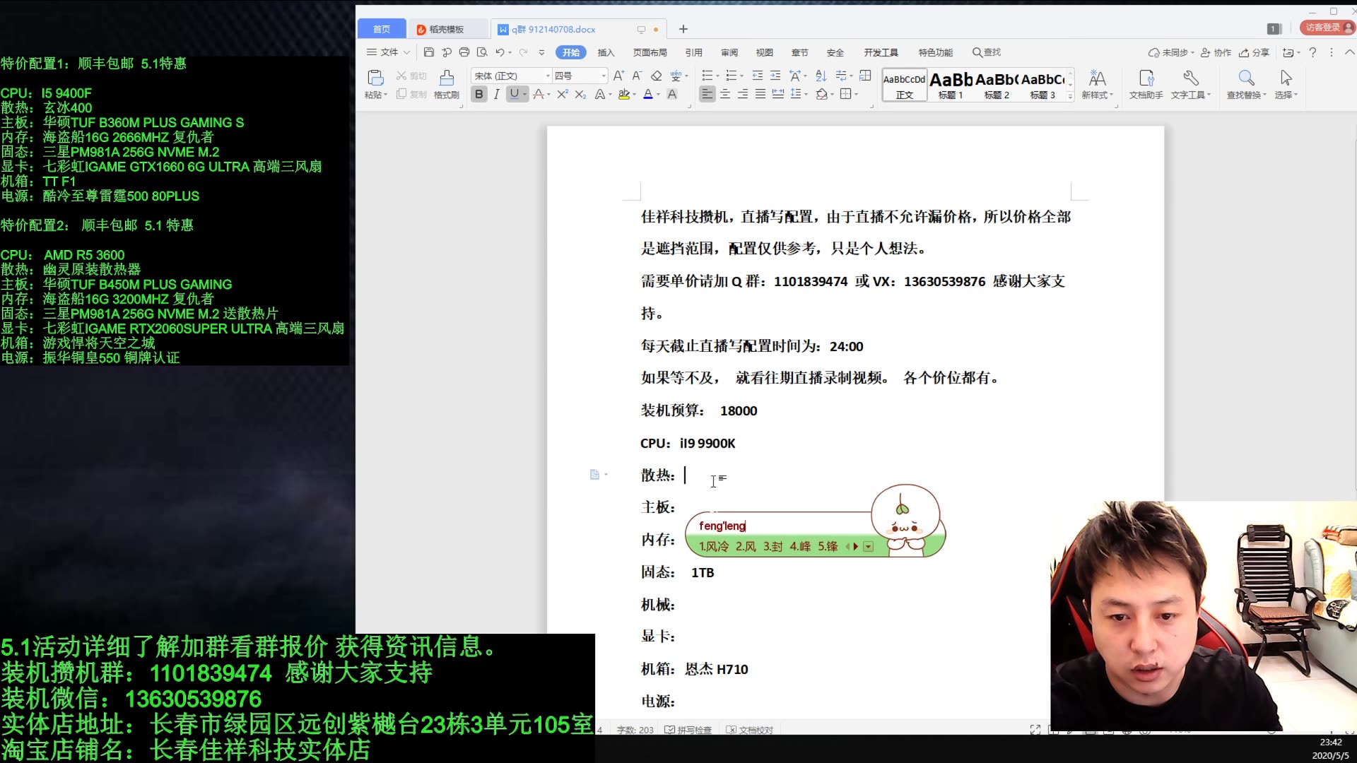Center align the paragraph
1357x763 pixels.
[x=725, y=94]
